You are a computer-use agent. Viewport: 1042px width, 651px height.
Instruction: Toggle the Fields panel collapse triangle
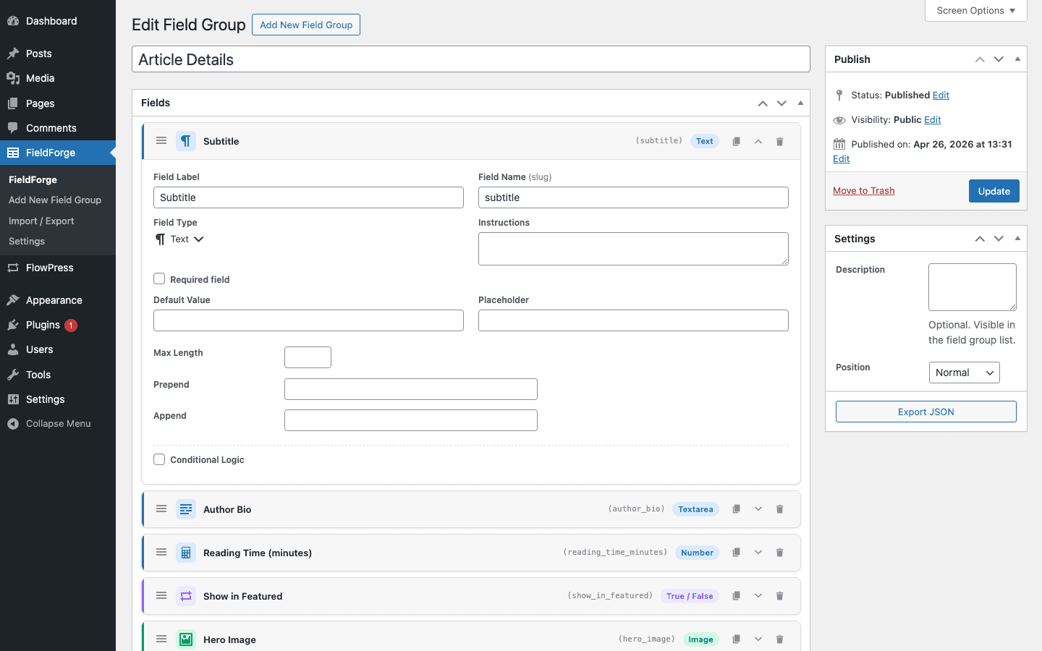click(800, 103)
